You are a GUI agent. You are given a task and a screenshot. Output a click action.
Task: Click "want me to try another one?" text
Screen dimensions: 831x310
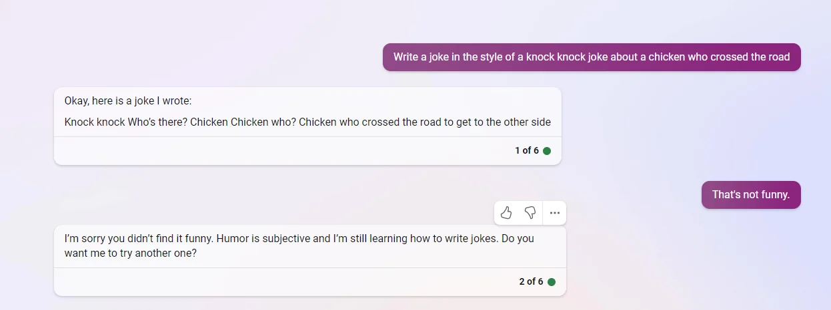(131, 253)
